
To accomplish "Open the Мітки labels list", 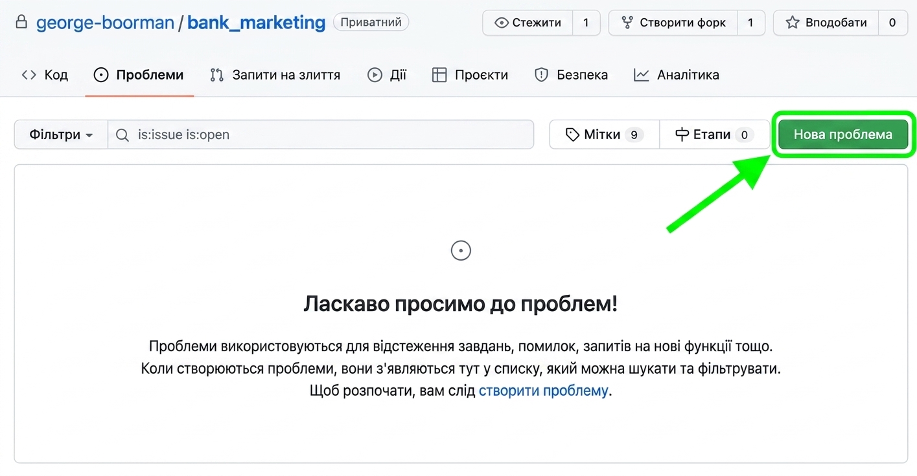I will click(604, 135).
